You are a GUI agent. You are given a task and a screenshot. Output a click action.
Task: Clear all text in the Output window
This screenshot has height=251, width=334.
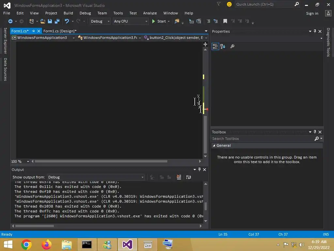179,177
